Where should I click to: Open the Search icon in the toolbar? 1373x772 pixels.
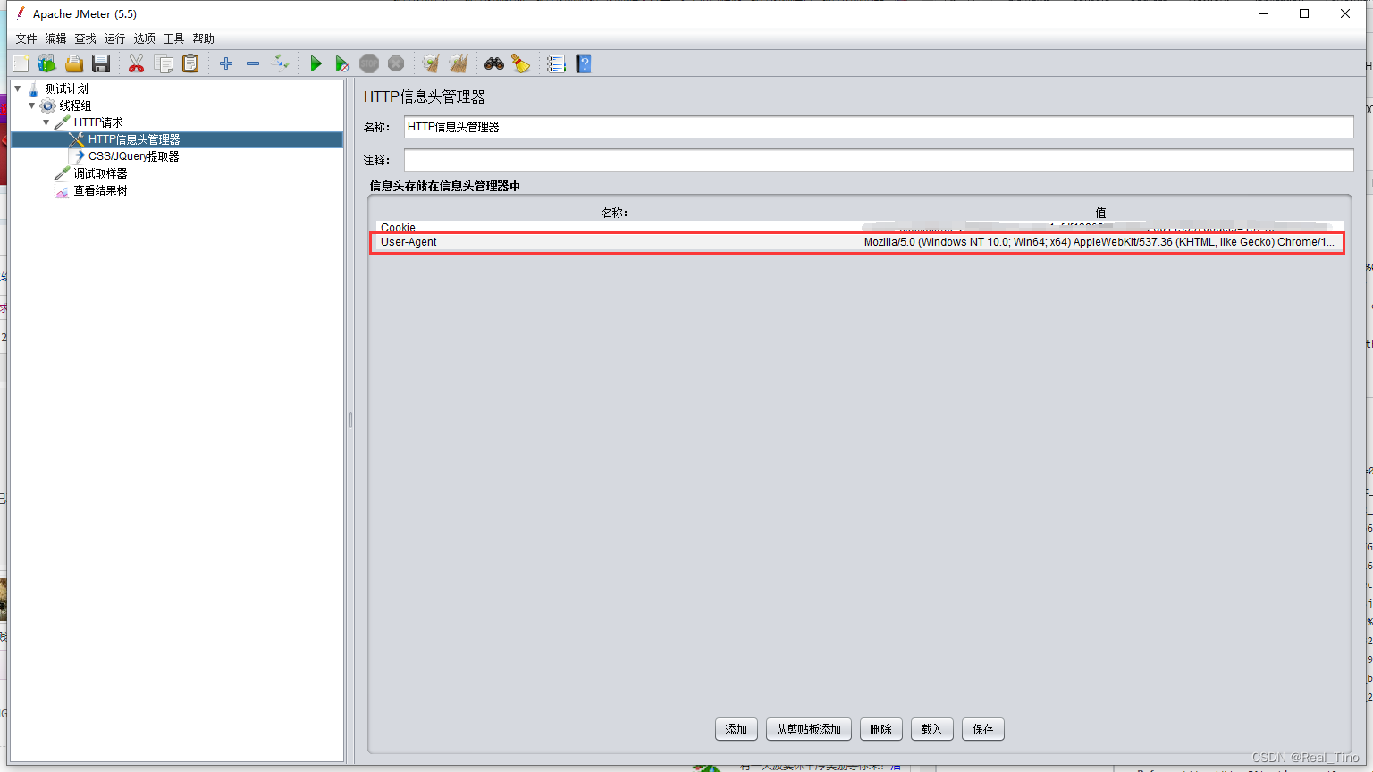click(x=493, y=63)
